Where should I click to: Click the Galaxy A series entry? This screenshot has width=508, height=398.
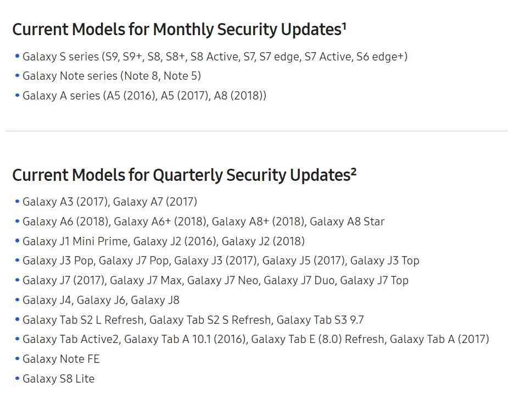[x=144, y=96]
